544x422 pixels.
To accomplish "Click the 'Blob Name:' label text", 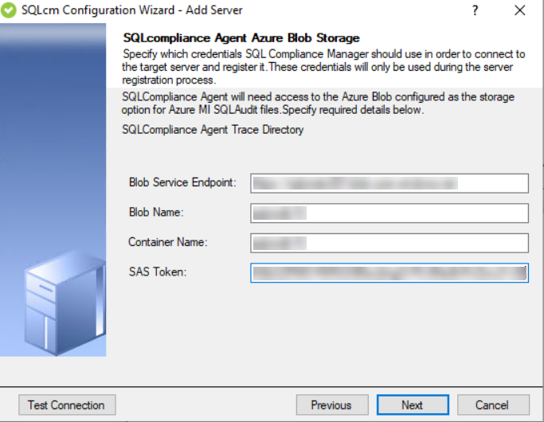I will click(x=156, y=213).
